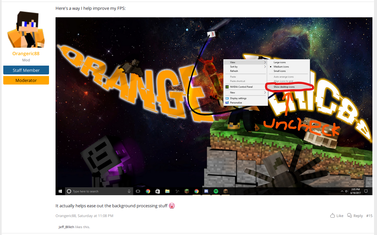Click the 'Mod' title under username

tap(26, 60)
